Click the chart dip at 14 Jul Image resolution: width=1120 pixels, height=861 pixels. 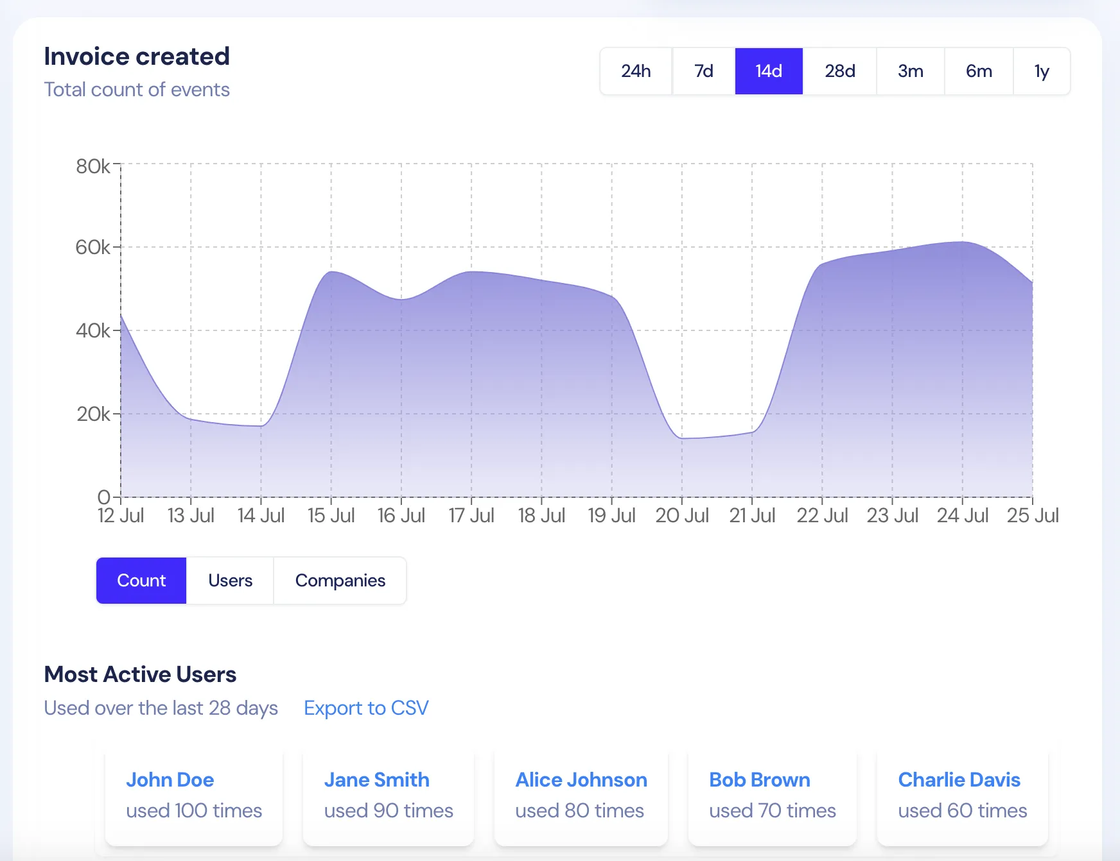pyautogui.click(x=261, y=426)
